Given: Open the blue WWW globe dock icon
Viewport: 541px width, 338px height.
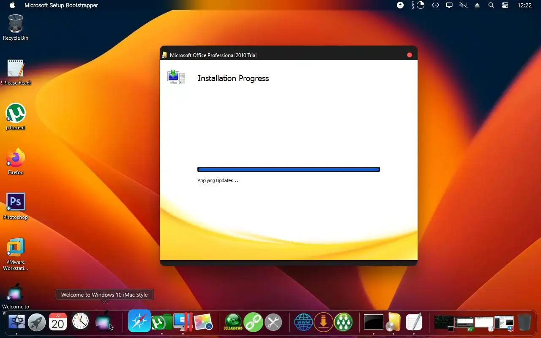Looking at the screenshot, I should 303,322.
